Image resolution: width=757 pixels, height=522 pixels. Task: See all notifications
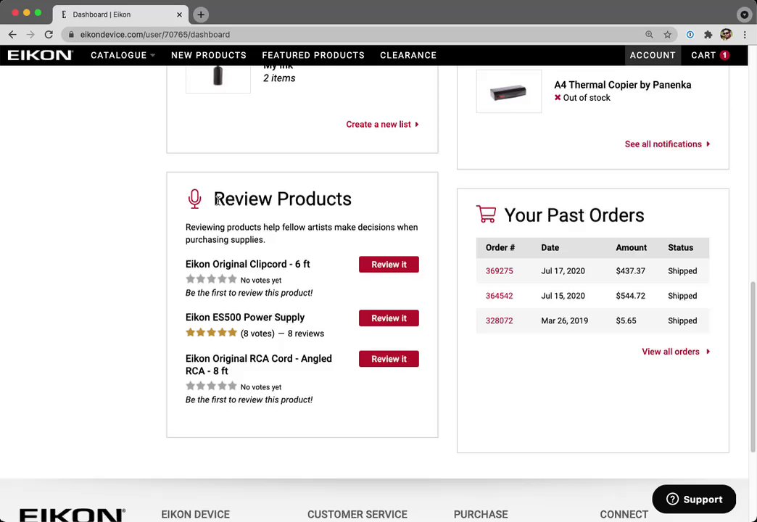pyautogui.click(x=667, y=144)
